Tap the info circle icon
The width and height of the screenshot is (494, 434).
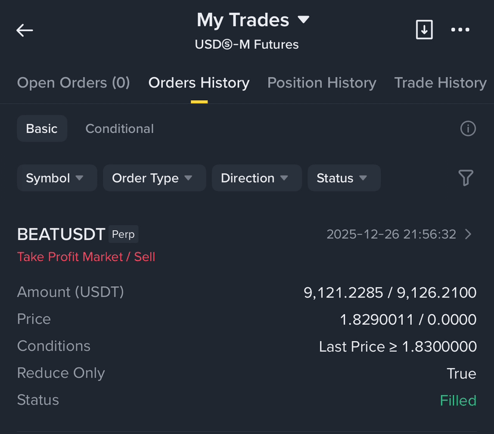(468, 129)
